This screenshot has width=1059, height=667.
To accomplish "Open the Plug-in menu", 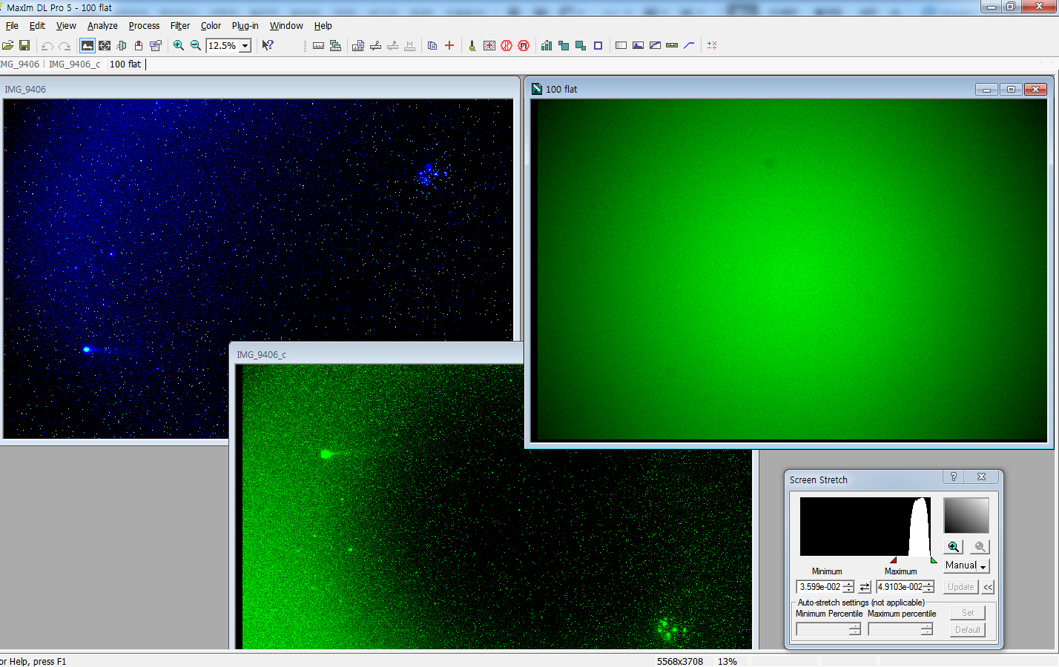I will tap(245, 26).
